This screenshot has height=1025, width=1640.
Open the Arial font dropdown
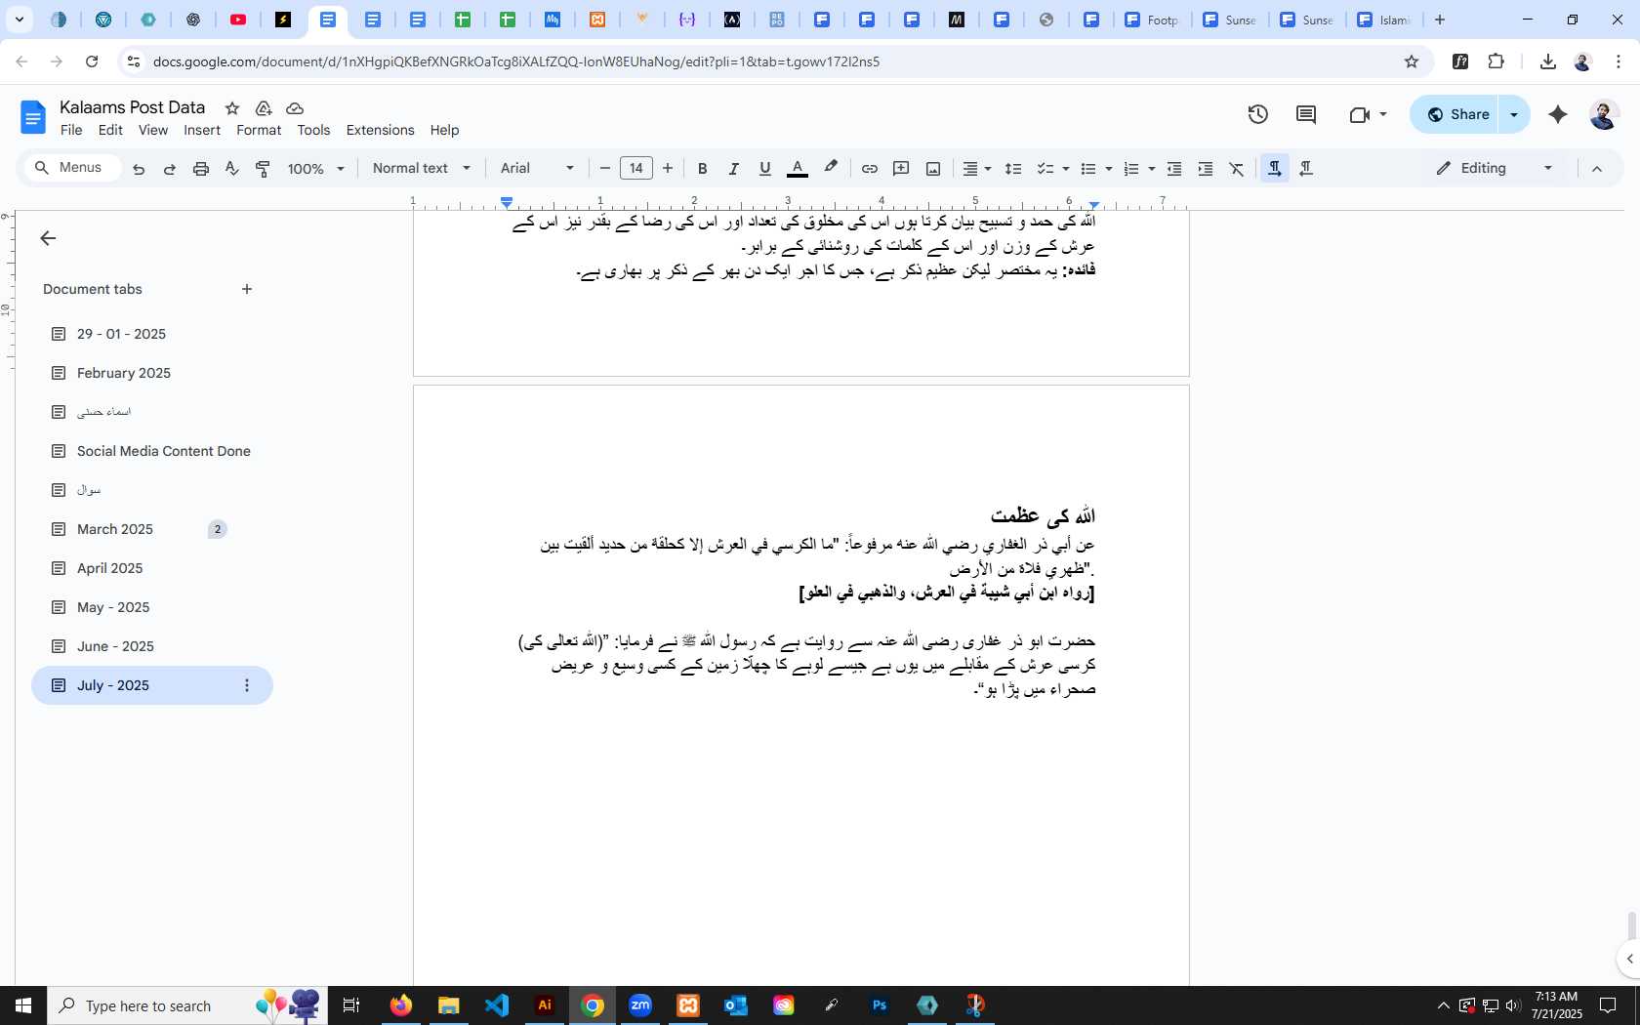537,169
